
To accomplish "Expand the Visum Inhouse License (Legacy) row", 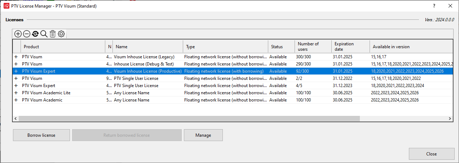I will tap(16, 57).
